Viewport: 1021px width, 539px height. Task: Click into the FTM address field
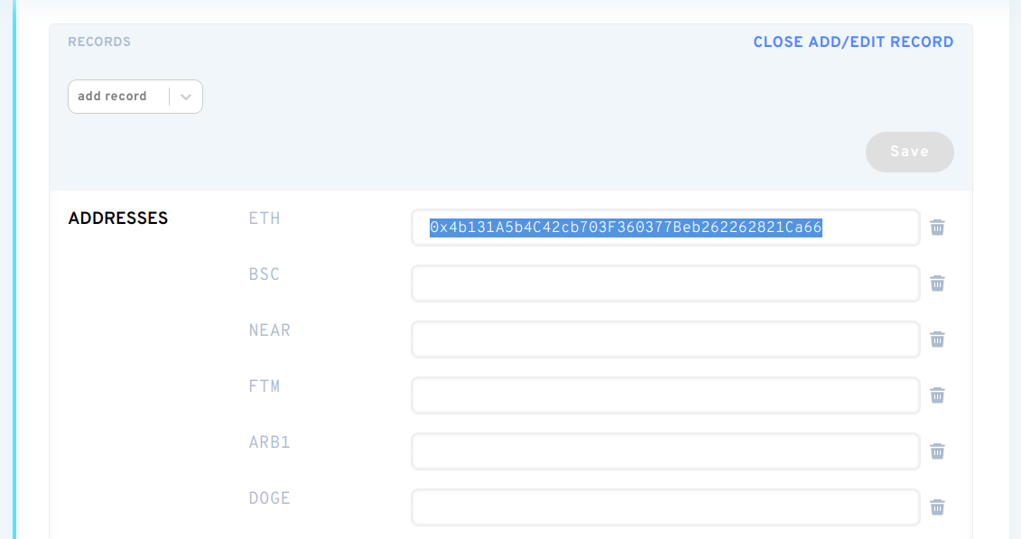[664, 395]
